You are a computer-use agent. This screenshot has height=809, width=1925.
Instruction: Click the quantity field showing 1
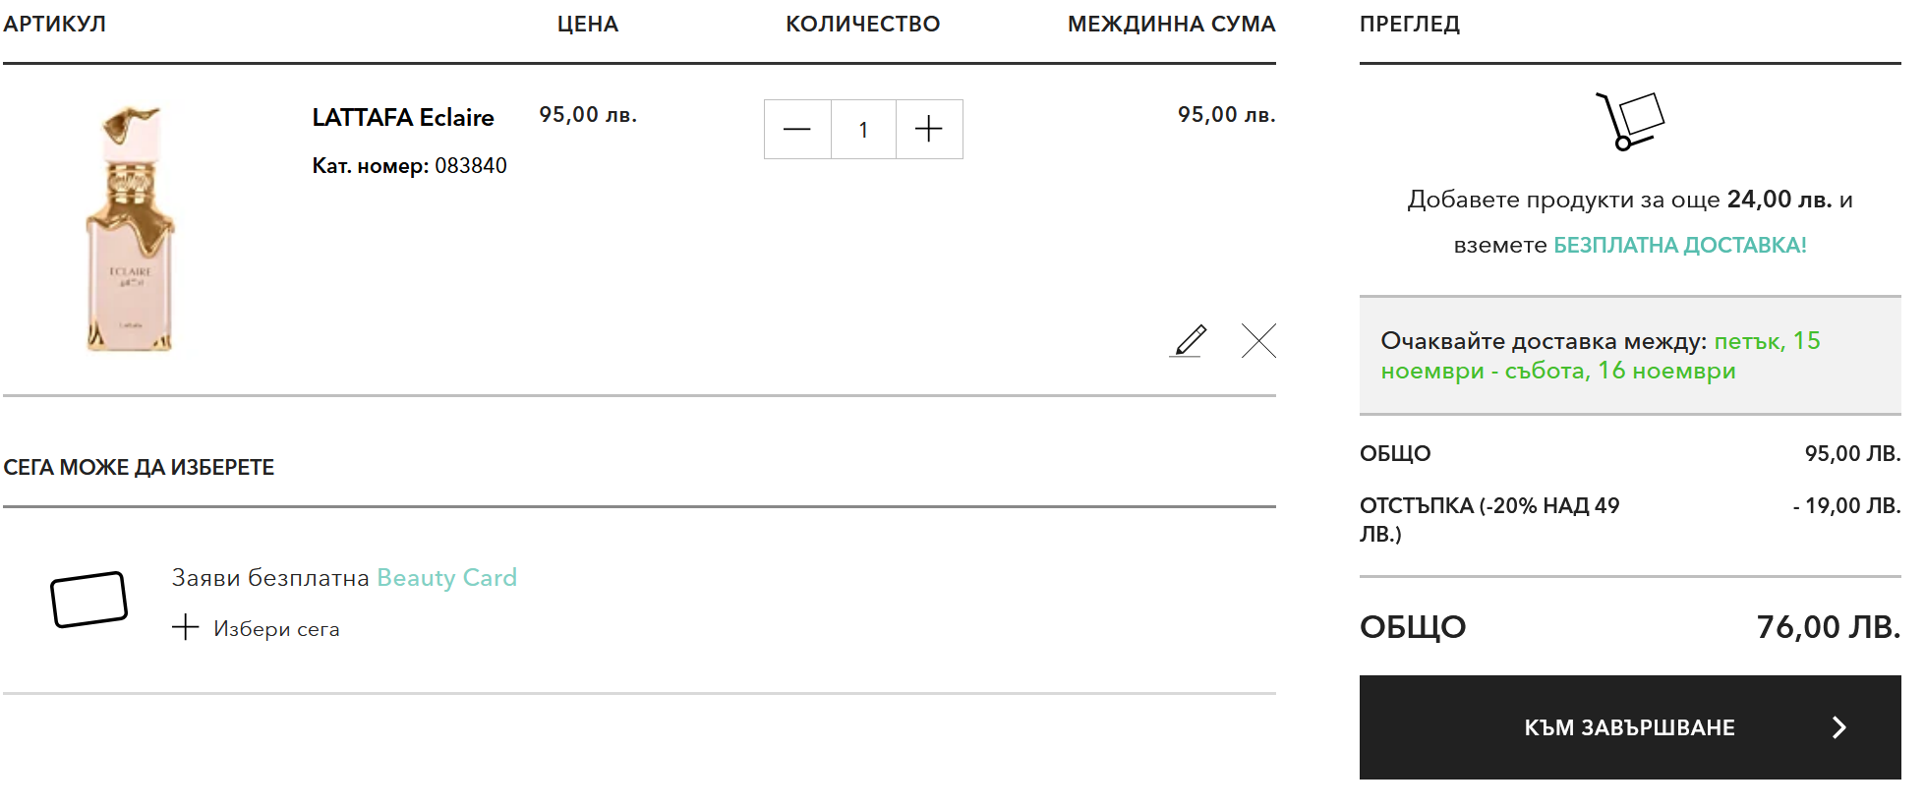coord(863,129)
